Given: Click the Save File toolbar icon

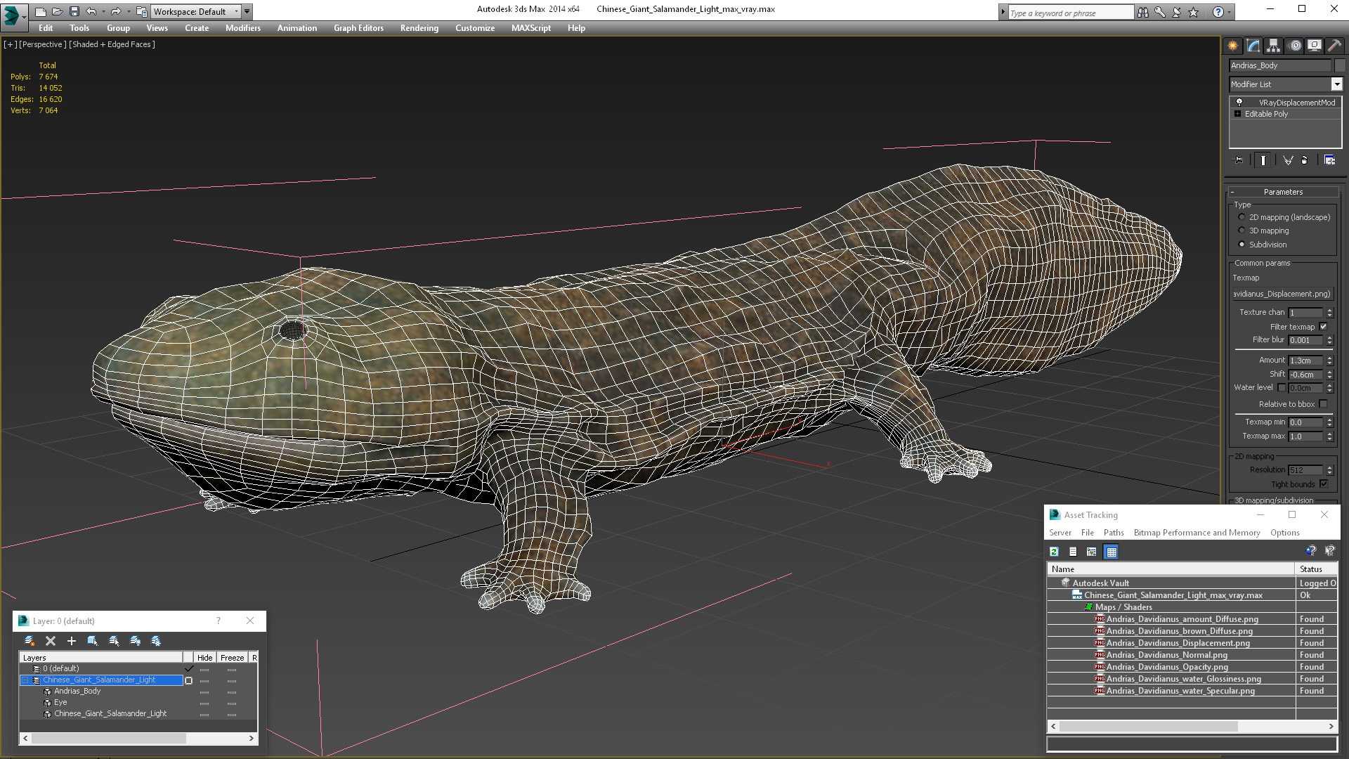Looking at the screenshot, I should pos(74,11).
